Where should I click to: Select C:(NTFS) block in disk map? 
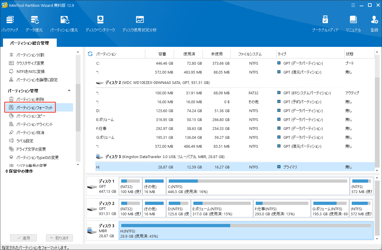(258, 186)
